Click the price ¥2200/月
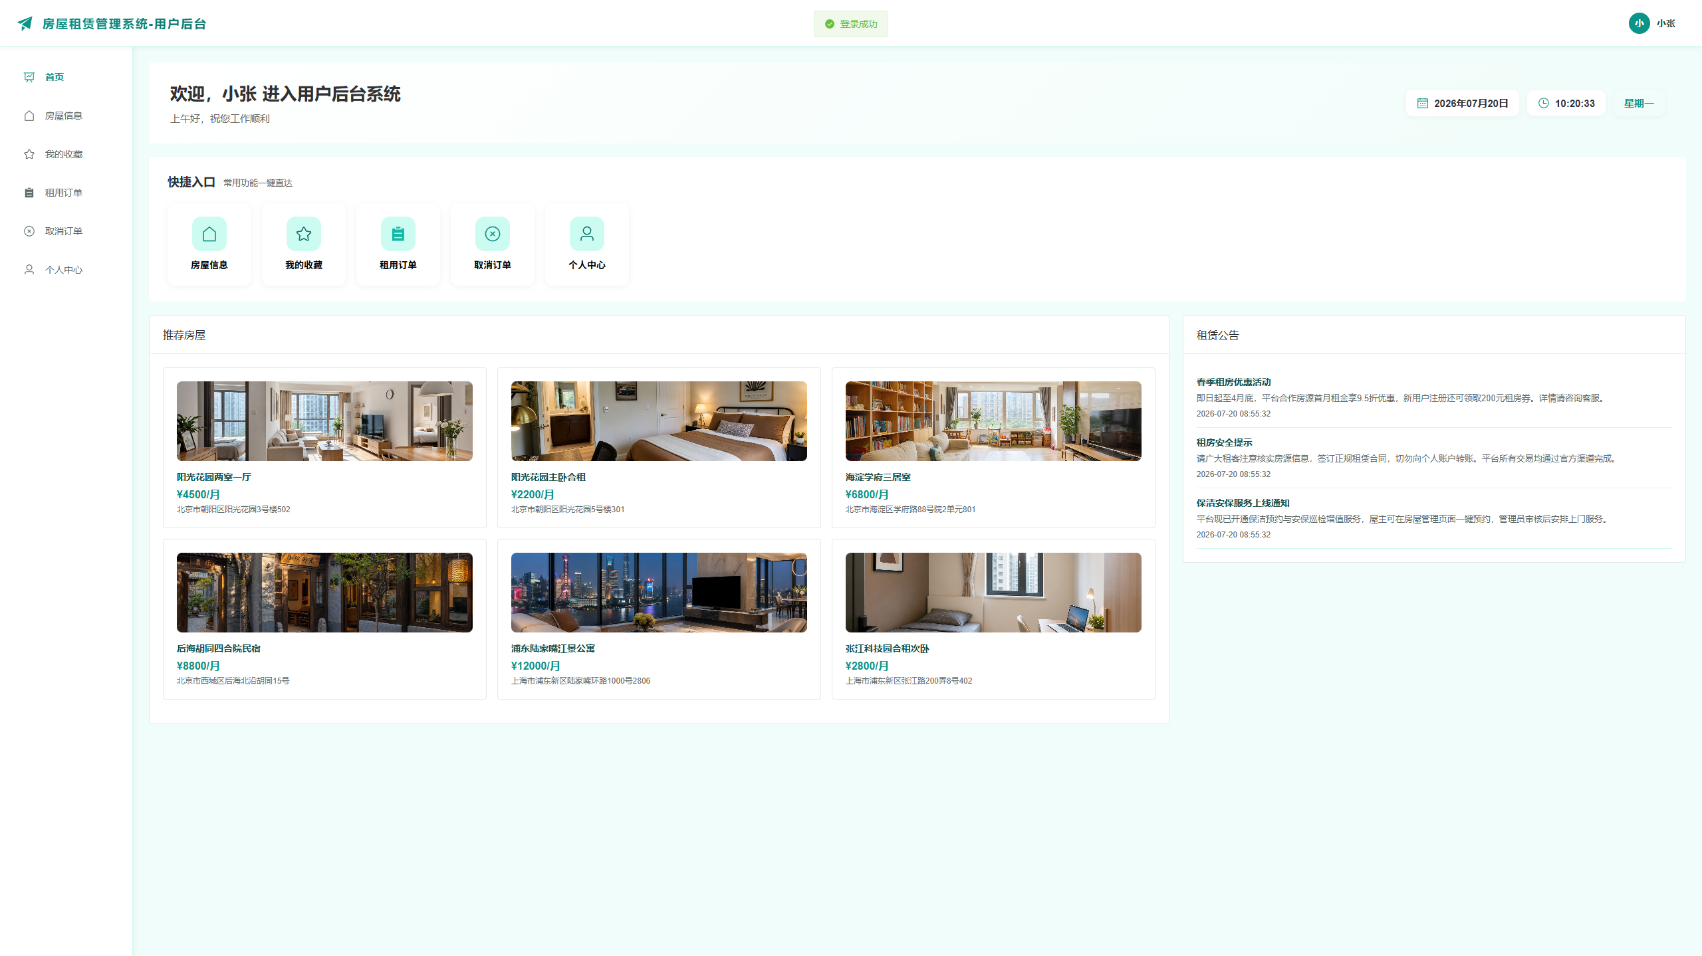Viewport: 1702px width, 956px height. click(533, 494)
